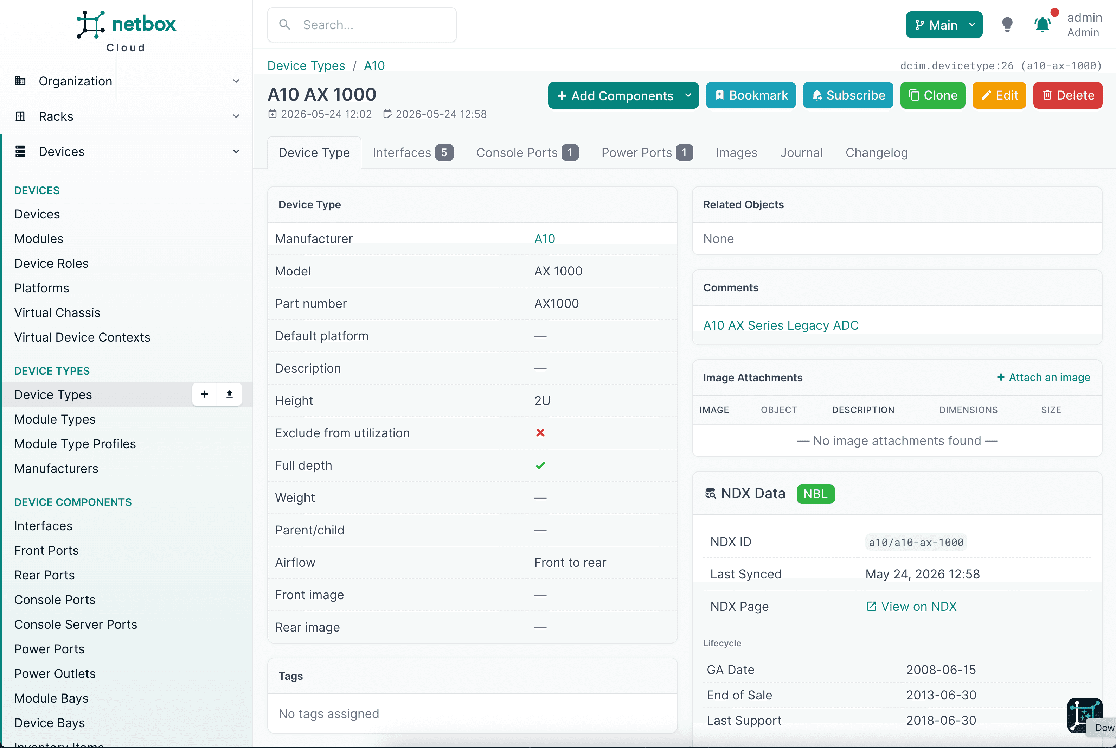This screenshot has width=1116, height=748.
Task: Open the A10 manufacturer link
Action: [544, 239]
